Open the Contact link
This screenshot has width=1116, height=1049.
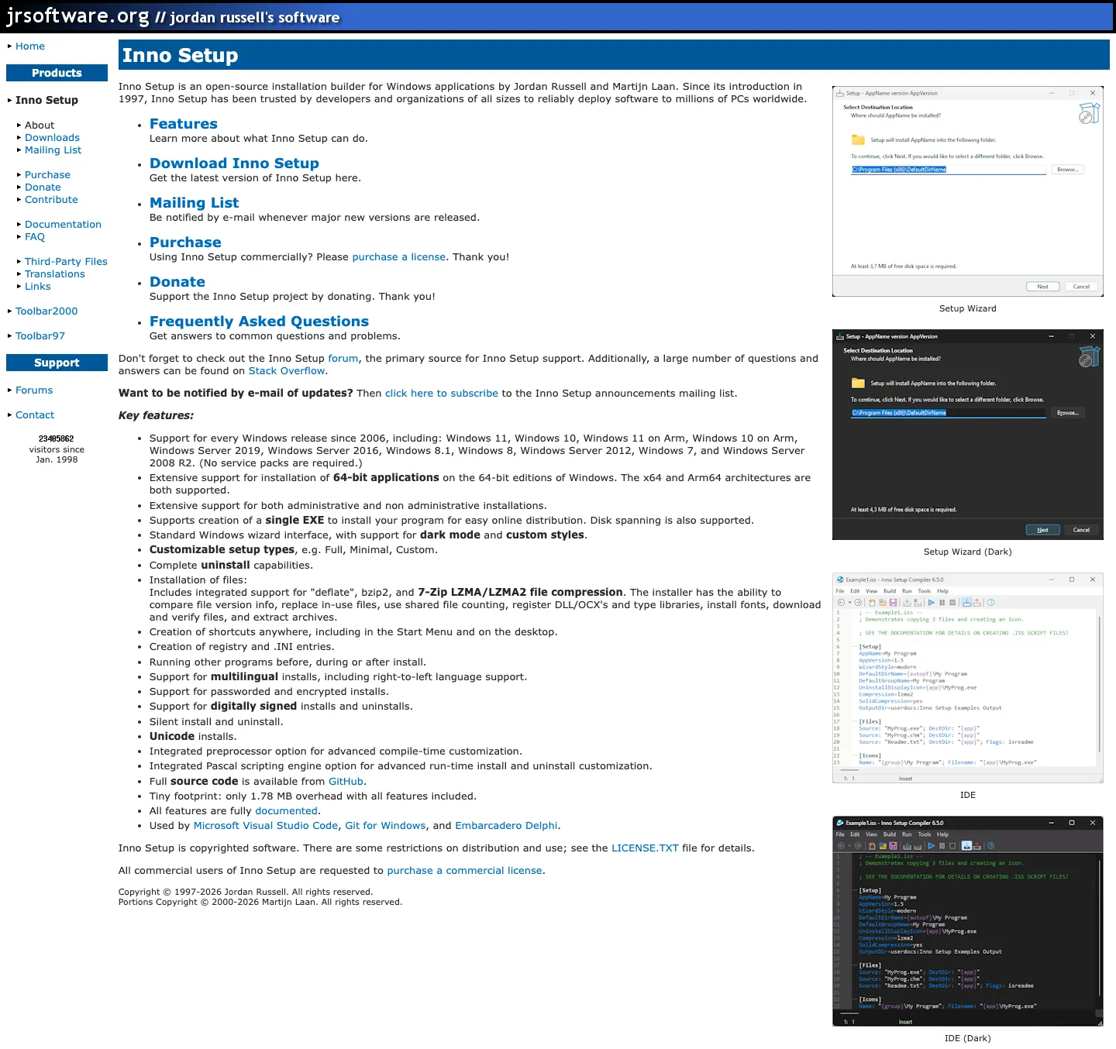[35, 414]
